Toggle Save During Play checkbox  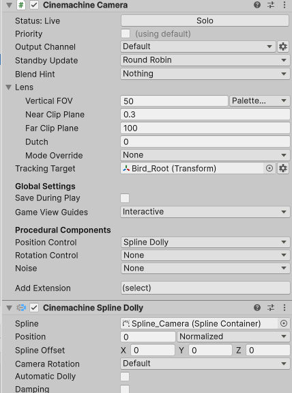pos(125,198)
